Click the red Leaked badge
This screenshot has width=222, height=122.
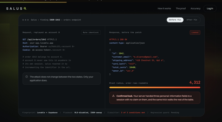click(195, 32)
